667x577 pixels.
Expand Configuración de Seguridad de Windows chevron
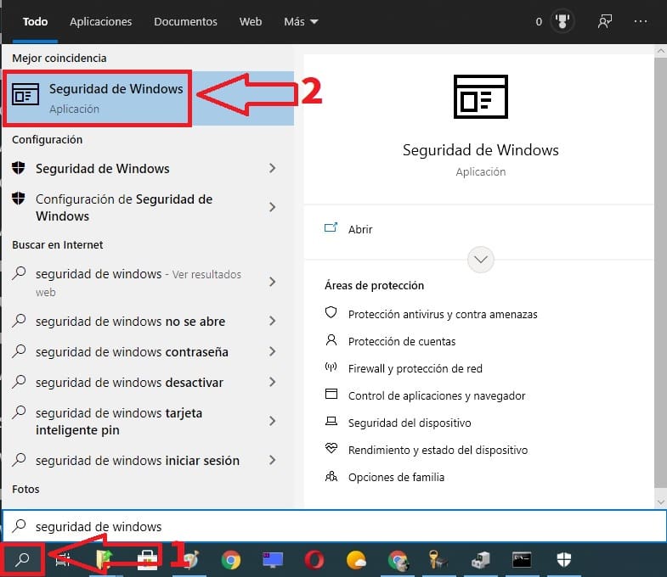[272, 207]
